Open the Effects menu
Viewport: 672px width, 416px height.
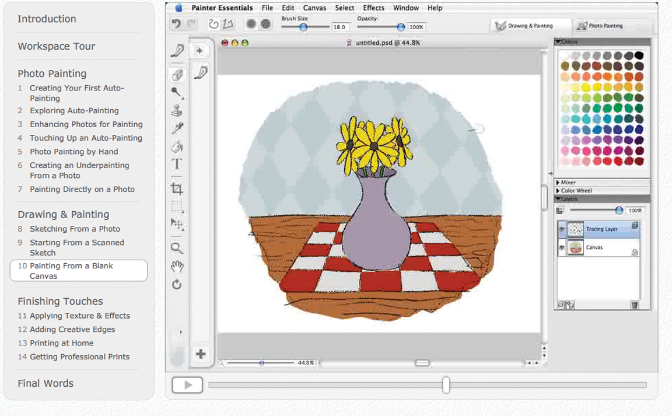point(373,8)
